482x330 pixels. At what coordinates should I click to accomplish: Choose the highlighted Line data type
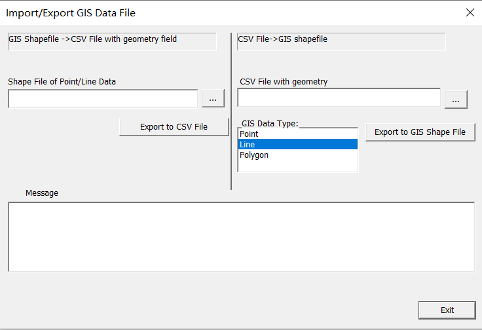tap(297, 145)
